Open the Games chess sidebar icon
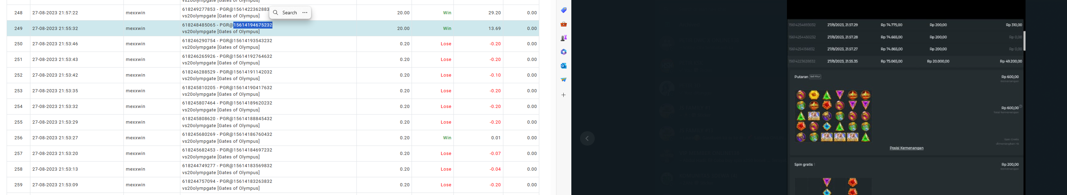The image size is (1067, 195). 563,38
